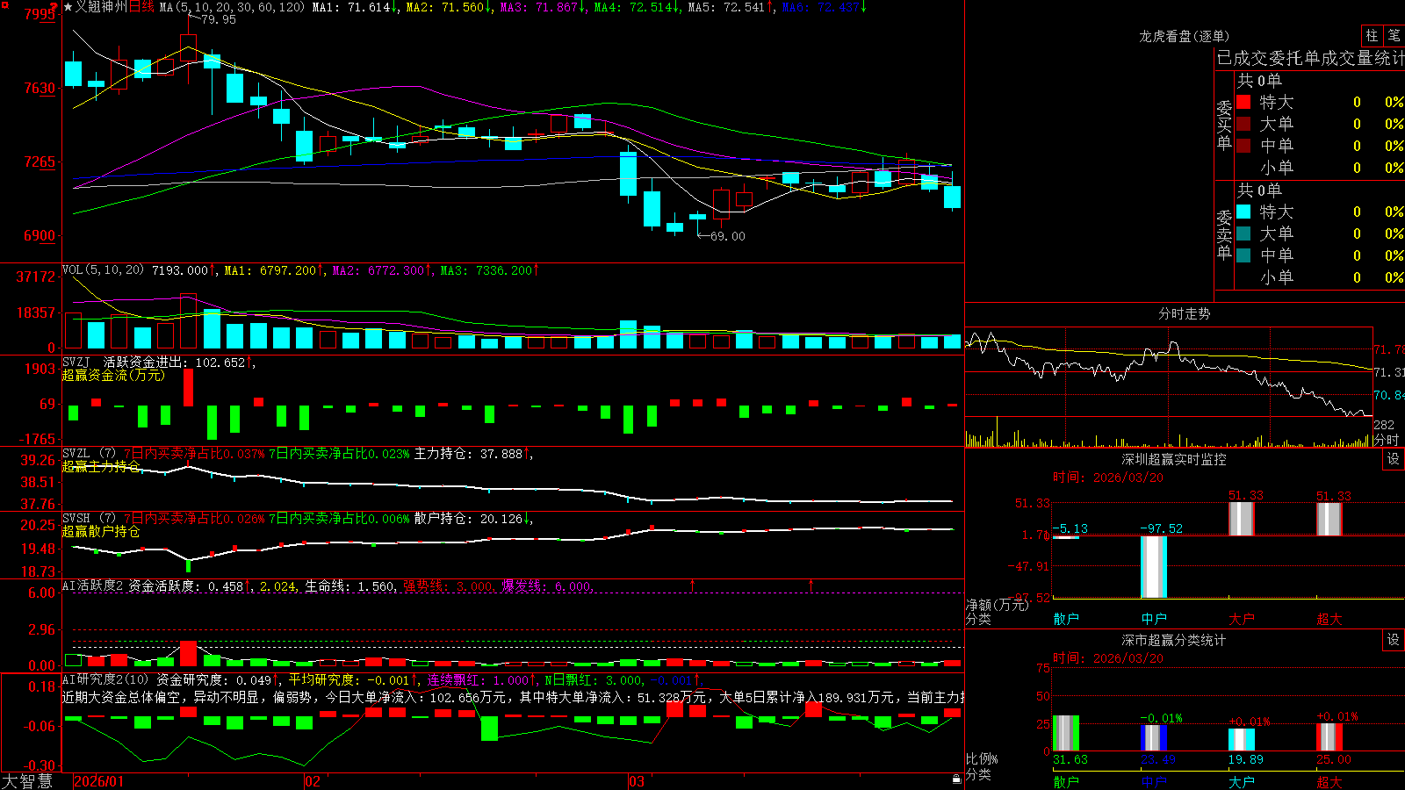Viewport: 1405px width, 790px height.
Task: Click the small red square at top-left corner
Action: (4, 4)
